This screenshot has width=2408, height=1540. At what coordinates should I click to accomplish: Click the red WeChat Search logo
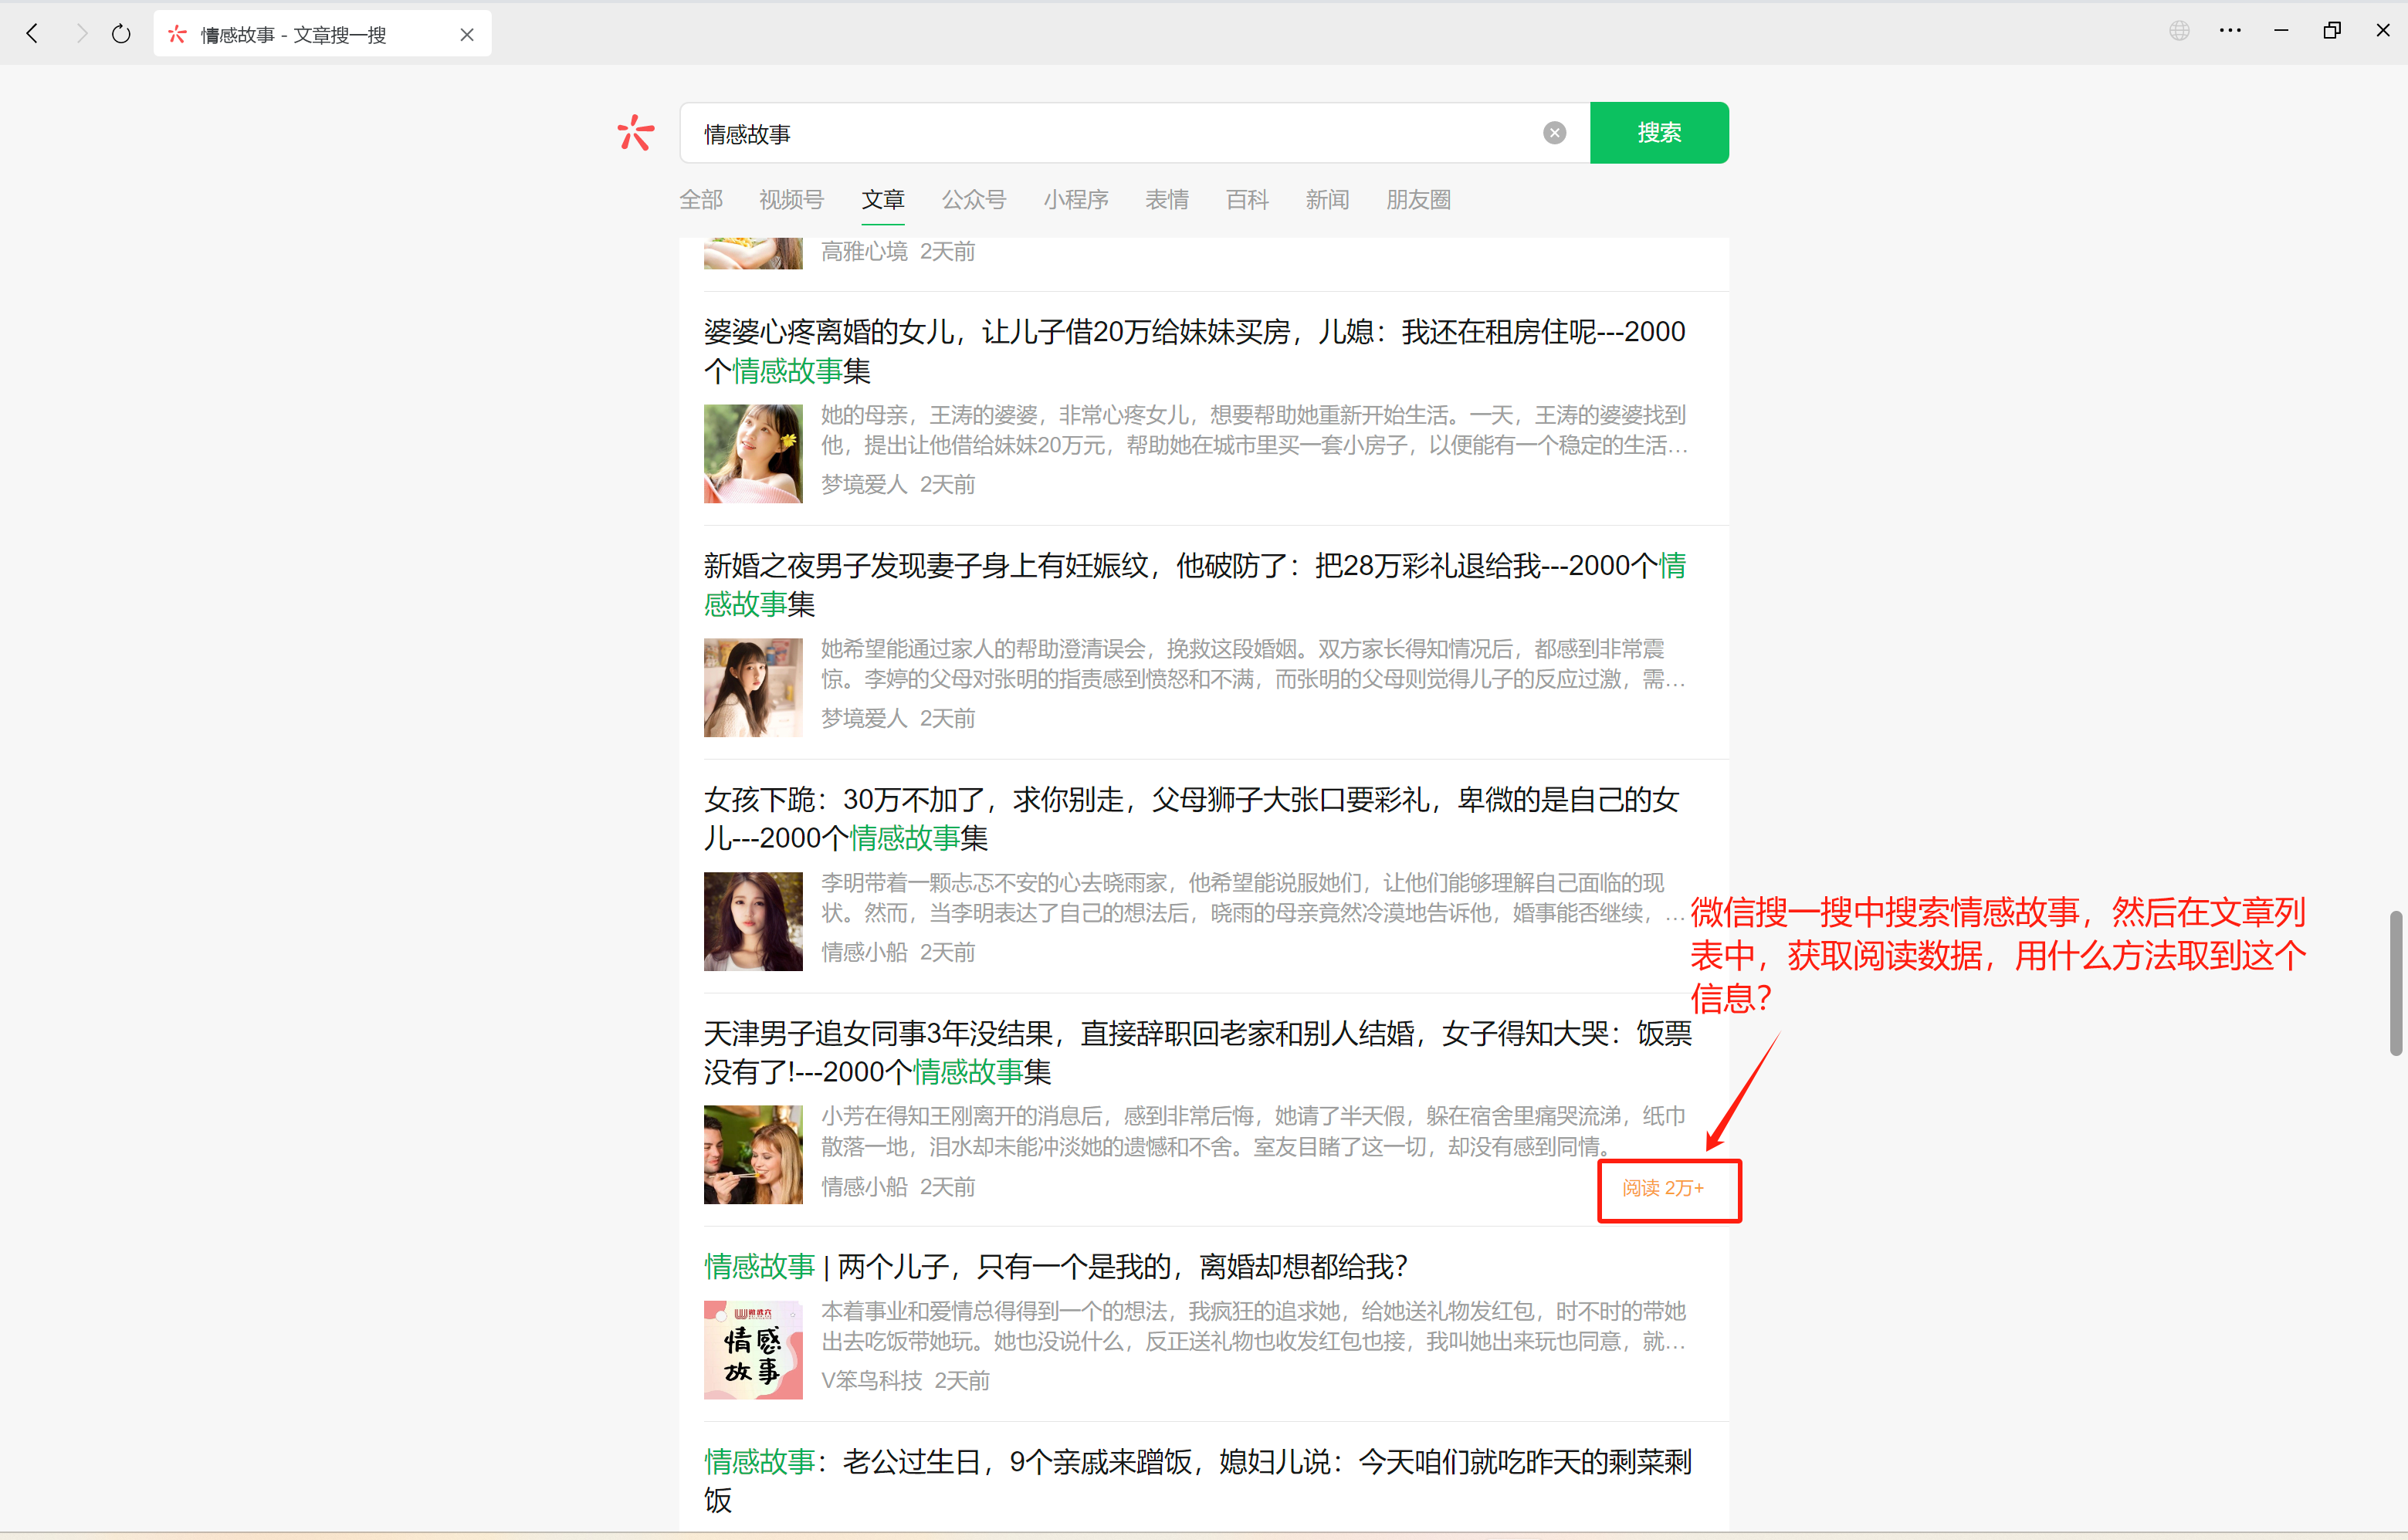coord(636,133)
